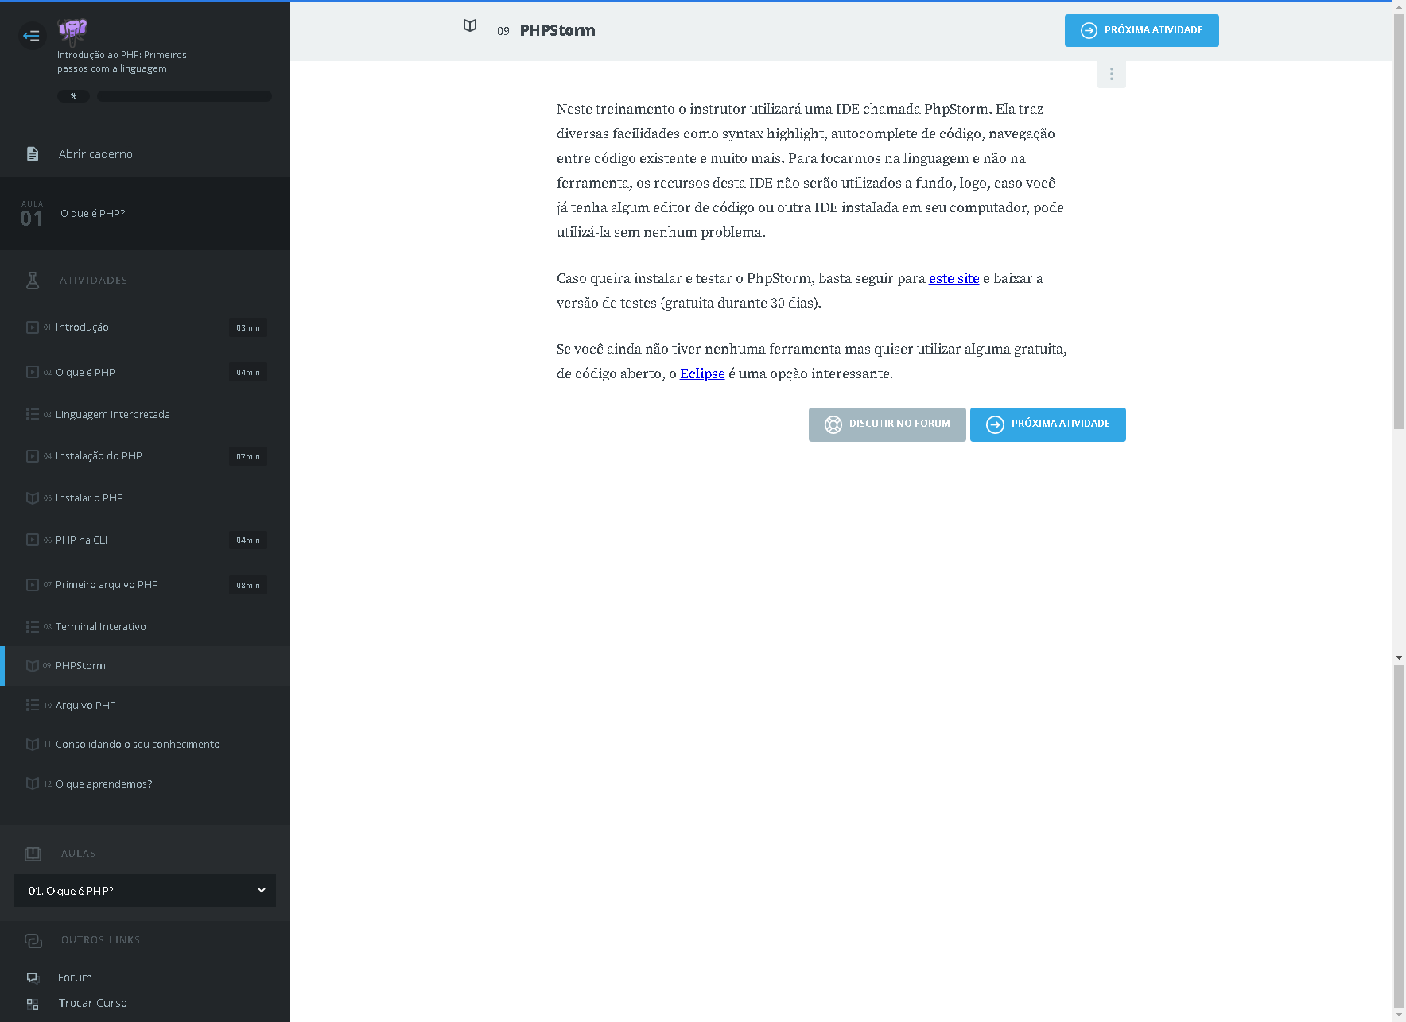Viewport: 1406px width, 1022px height.
Task: Select the Terminal Interativo activity
Action: pyautogui.click(x=100, y=627)
